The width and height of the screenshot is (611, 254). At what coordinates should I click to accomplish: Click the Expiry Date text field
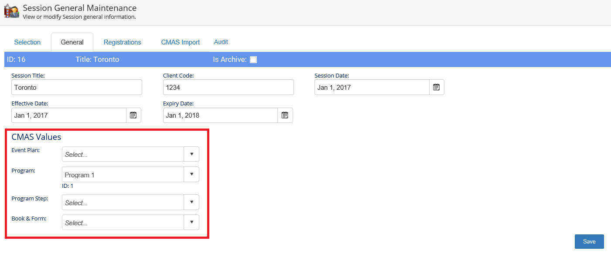coord(220,115)
